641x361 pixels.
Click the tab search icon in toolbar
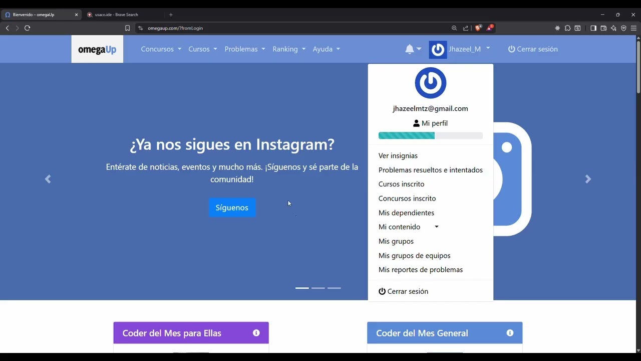click(577, 28)
